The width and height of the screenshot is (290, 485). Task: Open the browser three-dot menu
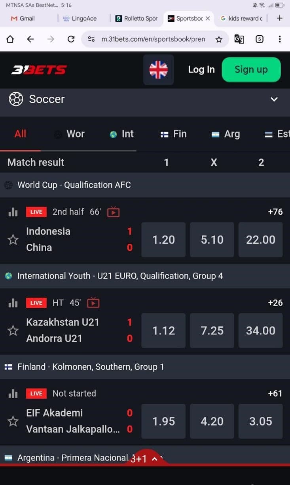280,39
